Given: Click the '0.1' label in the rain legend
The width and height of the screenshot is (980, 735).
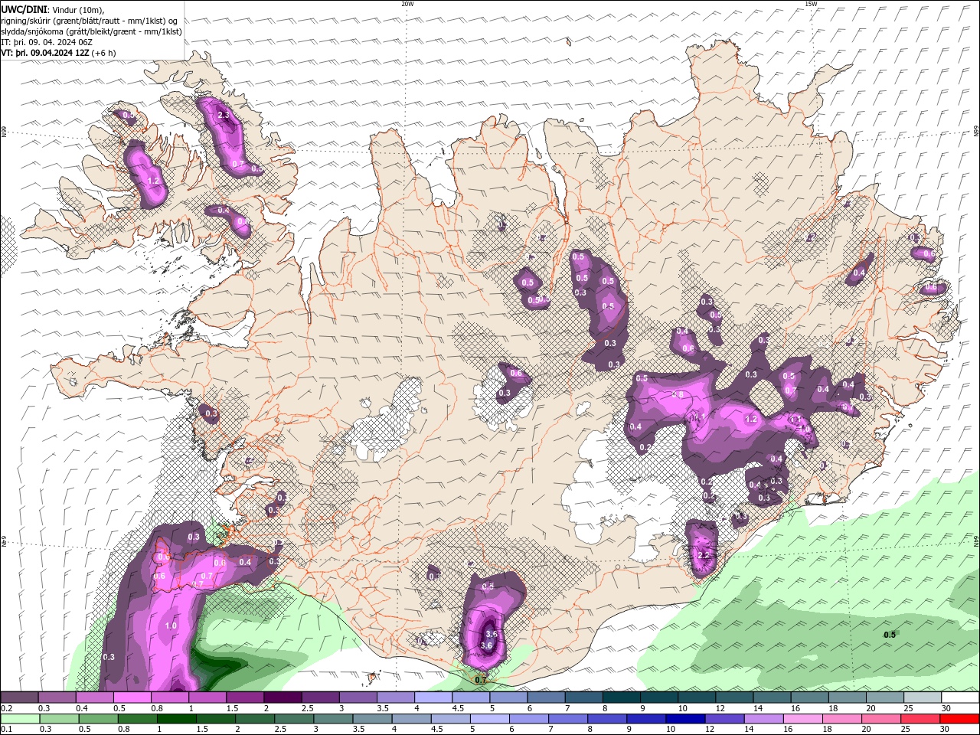Looking at the screenshot, I should tap(6, 730).
